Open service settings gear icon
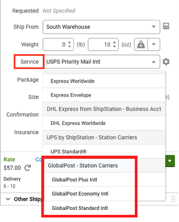Screen dimensions: 179x222 point(166,62)
